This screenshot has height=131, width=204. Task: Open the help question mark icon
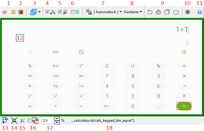click(x=199, y=12)
